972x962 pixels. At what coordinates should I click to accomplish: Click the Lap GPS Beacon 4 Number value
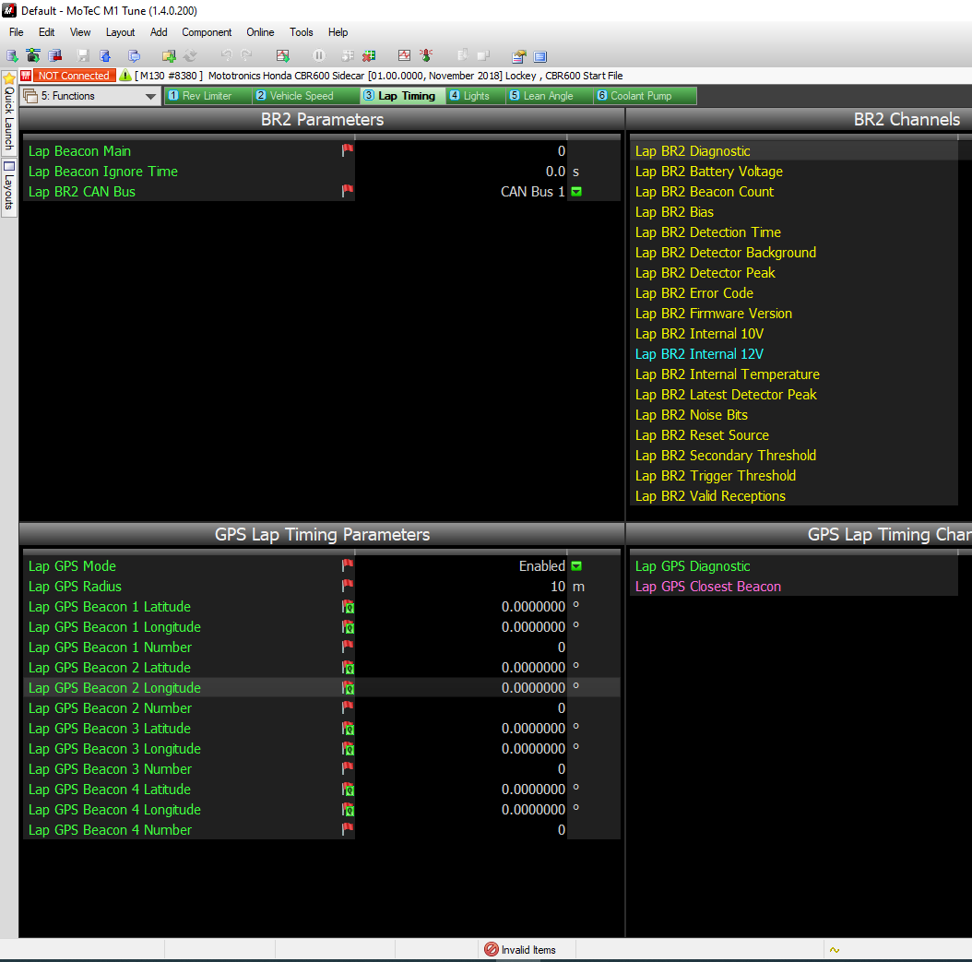[x=461, y=829]
